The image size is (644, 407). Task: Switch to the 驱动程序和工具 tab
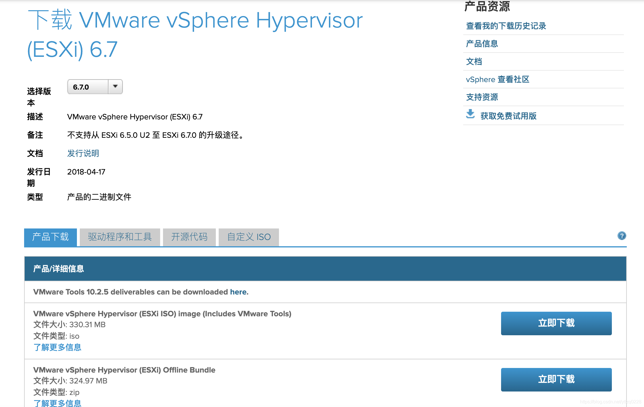120,237
